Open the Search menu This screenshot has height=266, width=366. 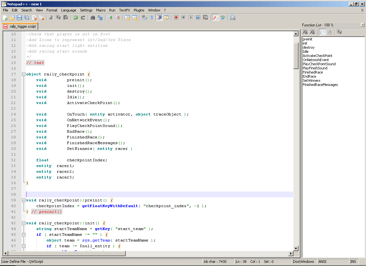click(27, 10)
